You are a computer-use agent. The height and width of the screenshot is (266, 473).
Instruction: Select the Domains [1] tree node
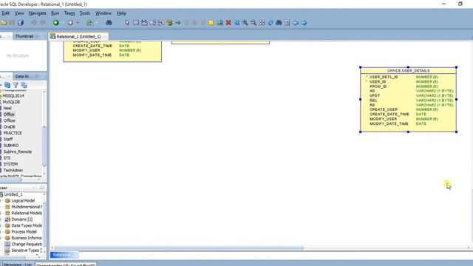point(21,219)
